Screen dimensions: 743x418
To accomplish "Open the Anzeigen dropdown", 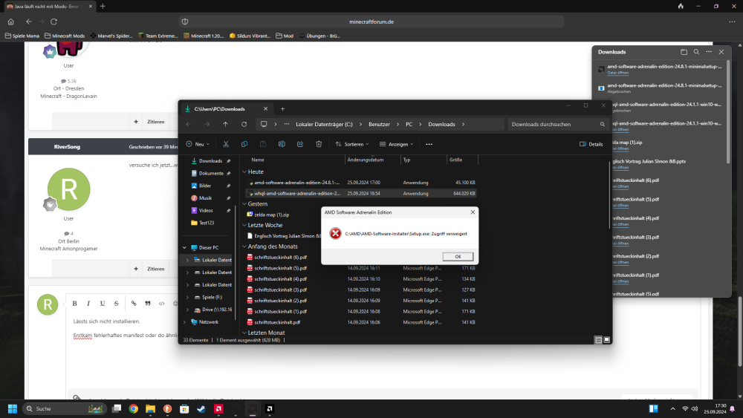I will (x=397, y=144).
